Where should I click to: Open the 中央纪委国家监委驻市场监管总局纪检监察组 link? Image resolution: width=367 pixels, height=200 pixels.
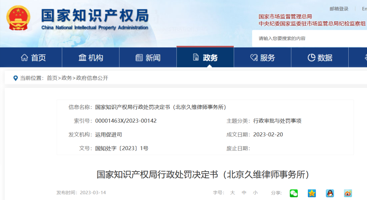pos(312,24)
